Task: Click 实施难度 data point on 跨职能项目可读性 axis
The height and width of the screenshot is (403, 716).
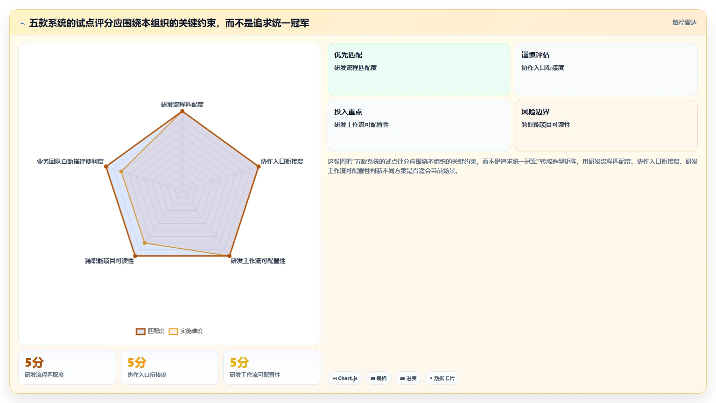Action: pyautogui.click(x=145, y=243)
